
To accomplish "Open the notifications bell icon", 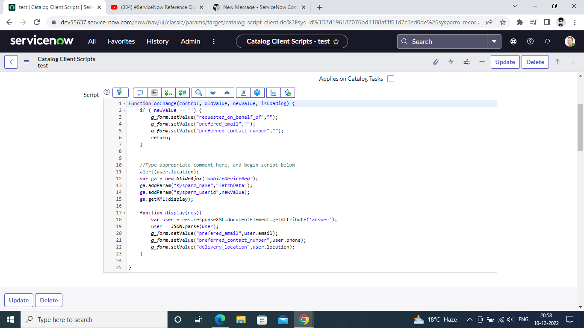I will point(547,41).
